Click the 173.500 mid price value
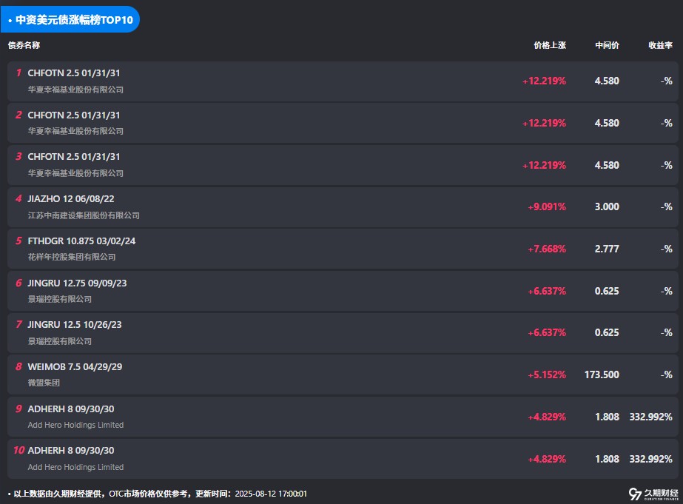The image size is (683, 504). click(x=602, y=374)
